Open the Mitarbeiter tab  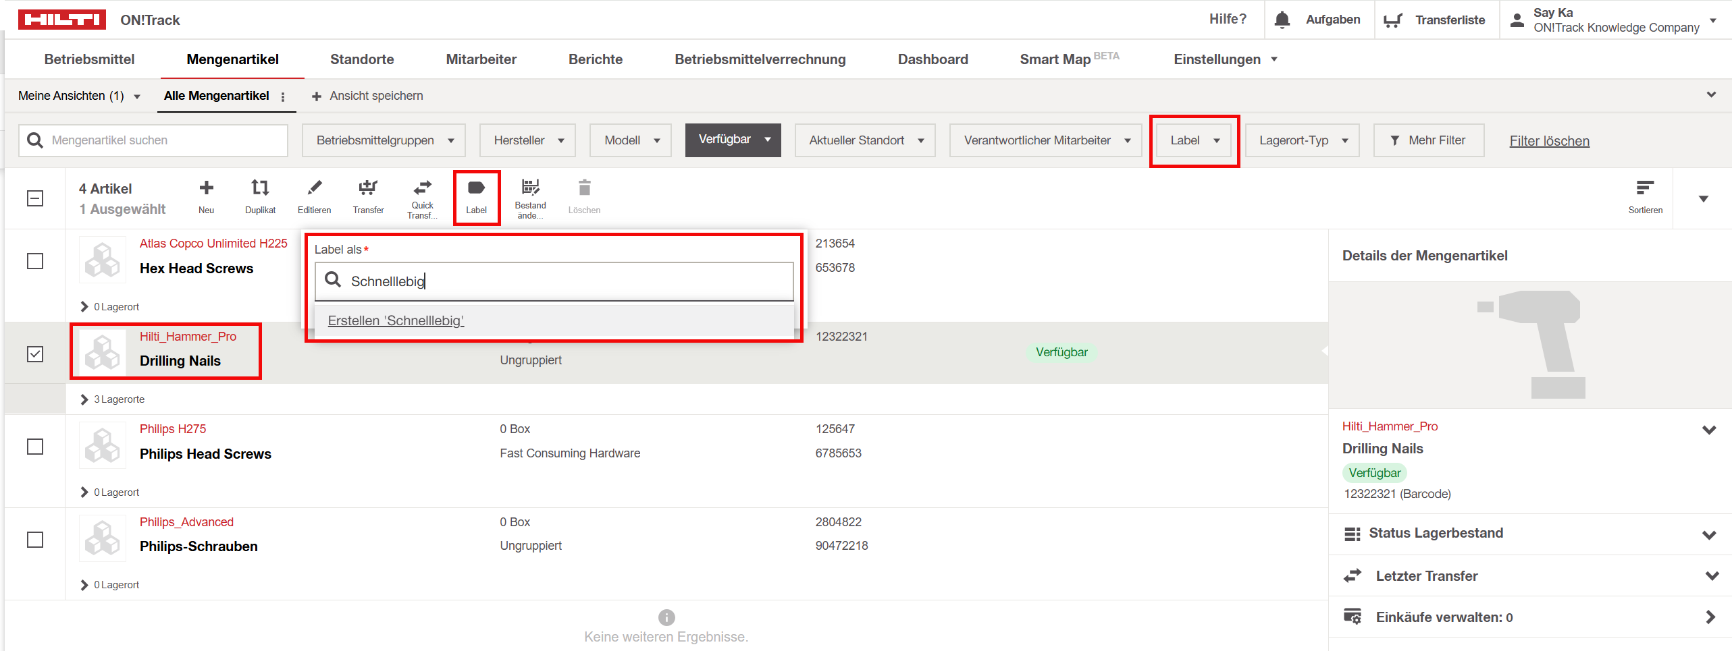tap(481, 59)
